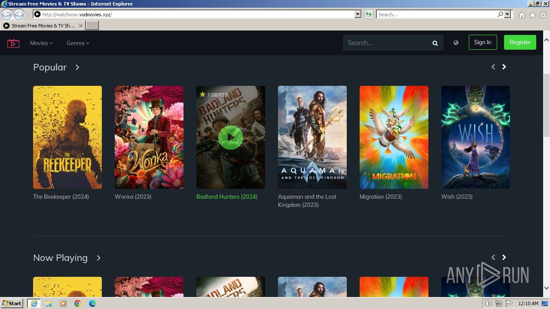The height and width of the screenshot is (309, 550).
Task: Open a new blank tab
Action: 92,26
